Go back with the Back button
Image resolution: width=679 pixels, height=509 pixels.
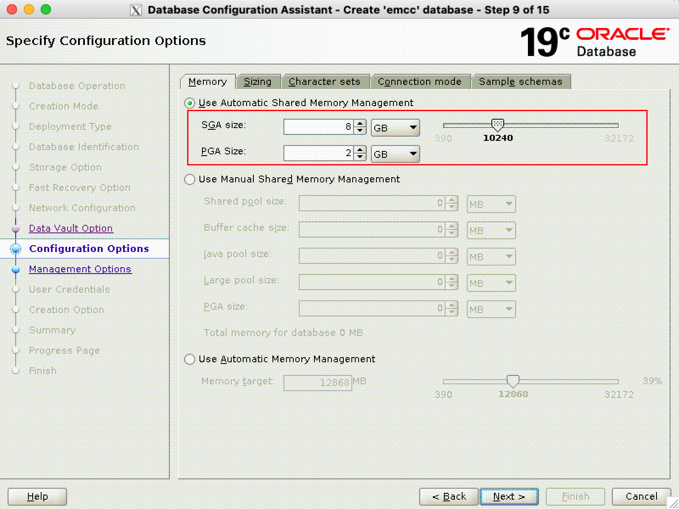(449, 496)
